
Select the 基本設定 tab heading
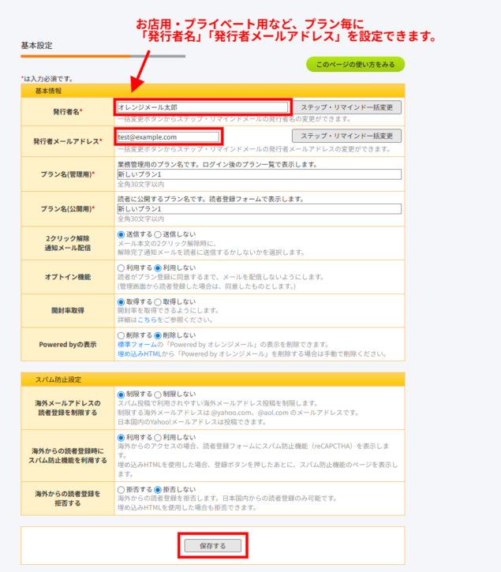[36, 46]
